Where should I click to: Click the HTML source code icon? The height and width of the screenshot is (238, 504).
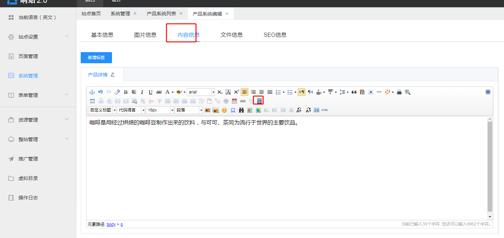click(x=325, y=110)
